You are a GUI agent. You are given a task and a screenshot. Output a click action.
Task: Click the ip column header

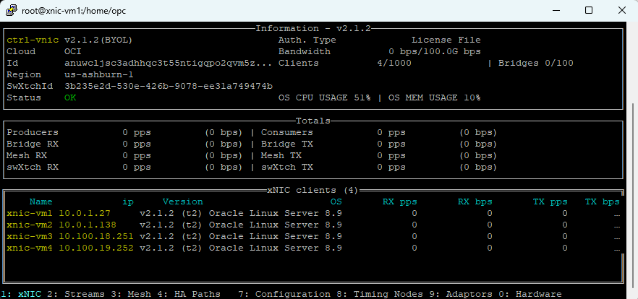(x=128, y=201)
